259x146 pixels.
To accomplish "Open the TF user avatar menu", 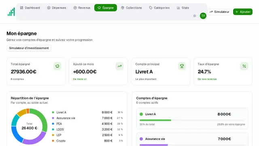I will (203, 16).
